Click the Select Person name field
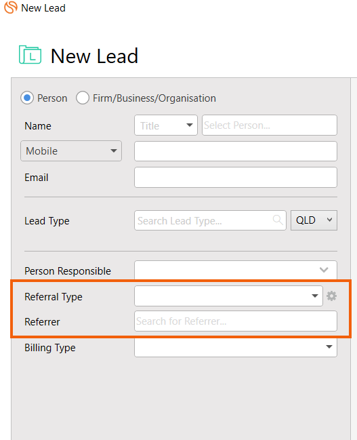 [270, 125]
